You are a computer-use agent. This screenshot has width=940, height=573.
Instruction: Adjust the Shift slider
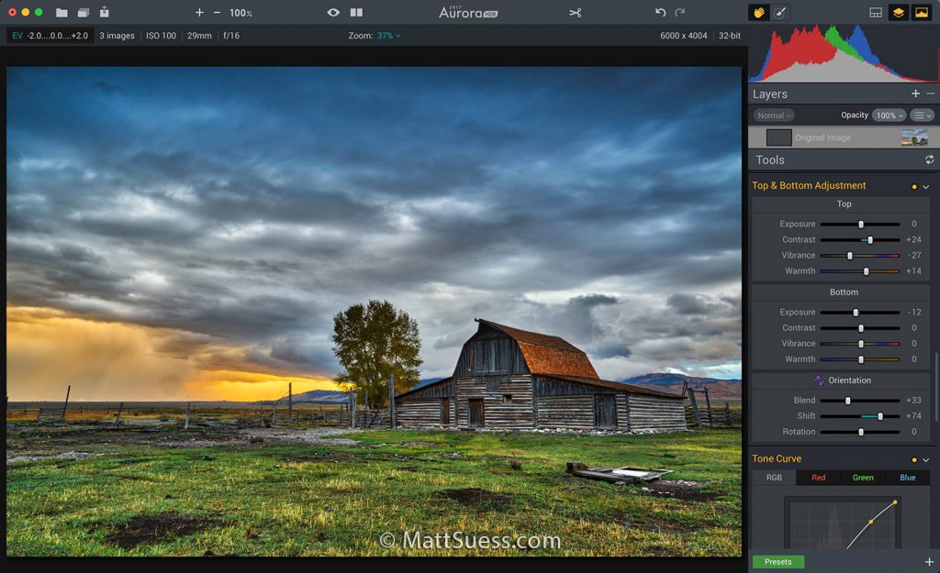coord(860,415)
